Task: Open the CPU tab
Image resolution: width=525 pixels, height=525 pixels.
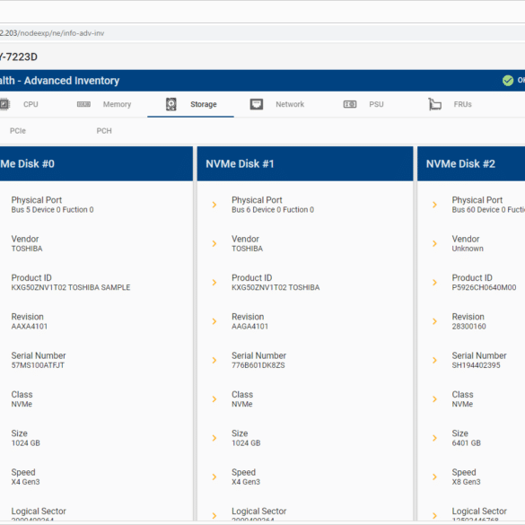Action: (x=31, y=104)
